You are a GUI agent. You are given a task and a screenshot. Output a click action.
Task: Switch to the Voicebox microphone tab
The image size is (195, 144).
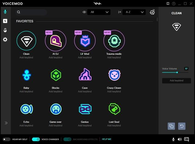[5, 12]
